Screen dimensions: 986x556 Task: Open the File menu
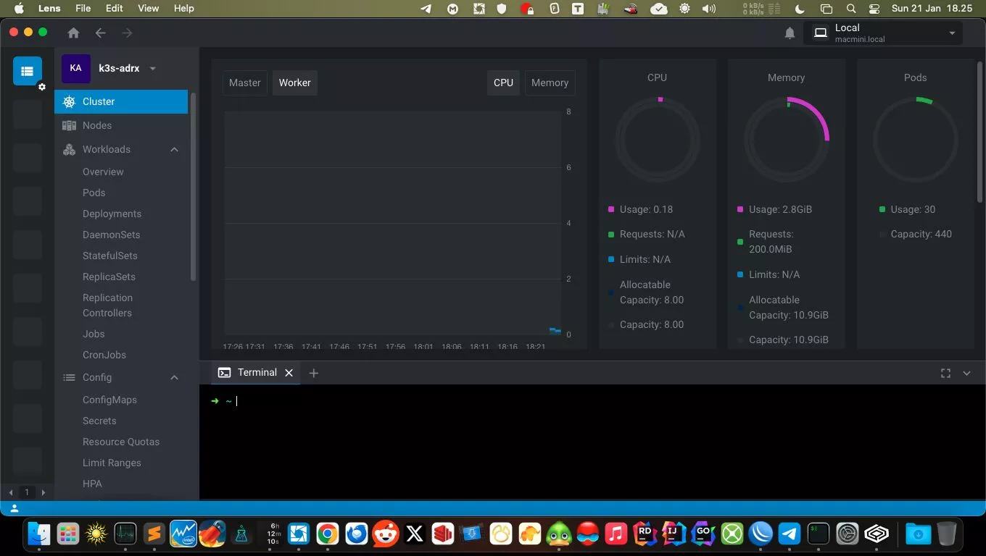[x=83, y=9]
